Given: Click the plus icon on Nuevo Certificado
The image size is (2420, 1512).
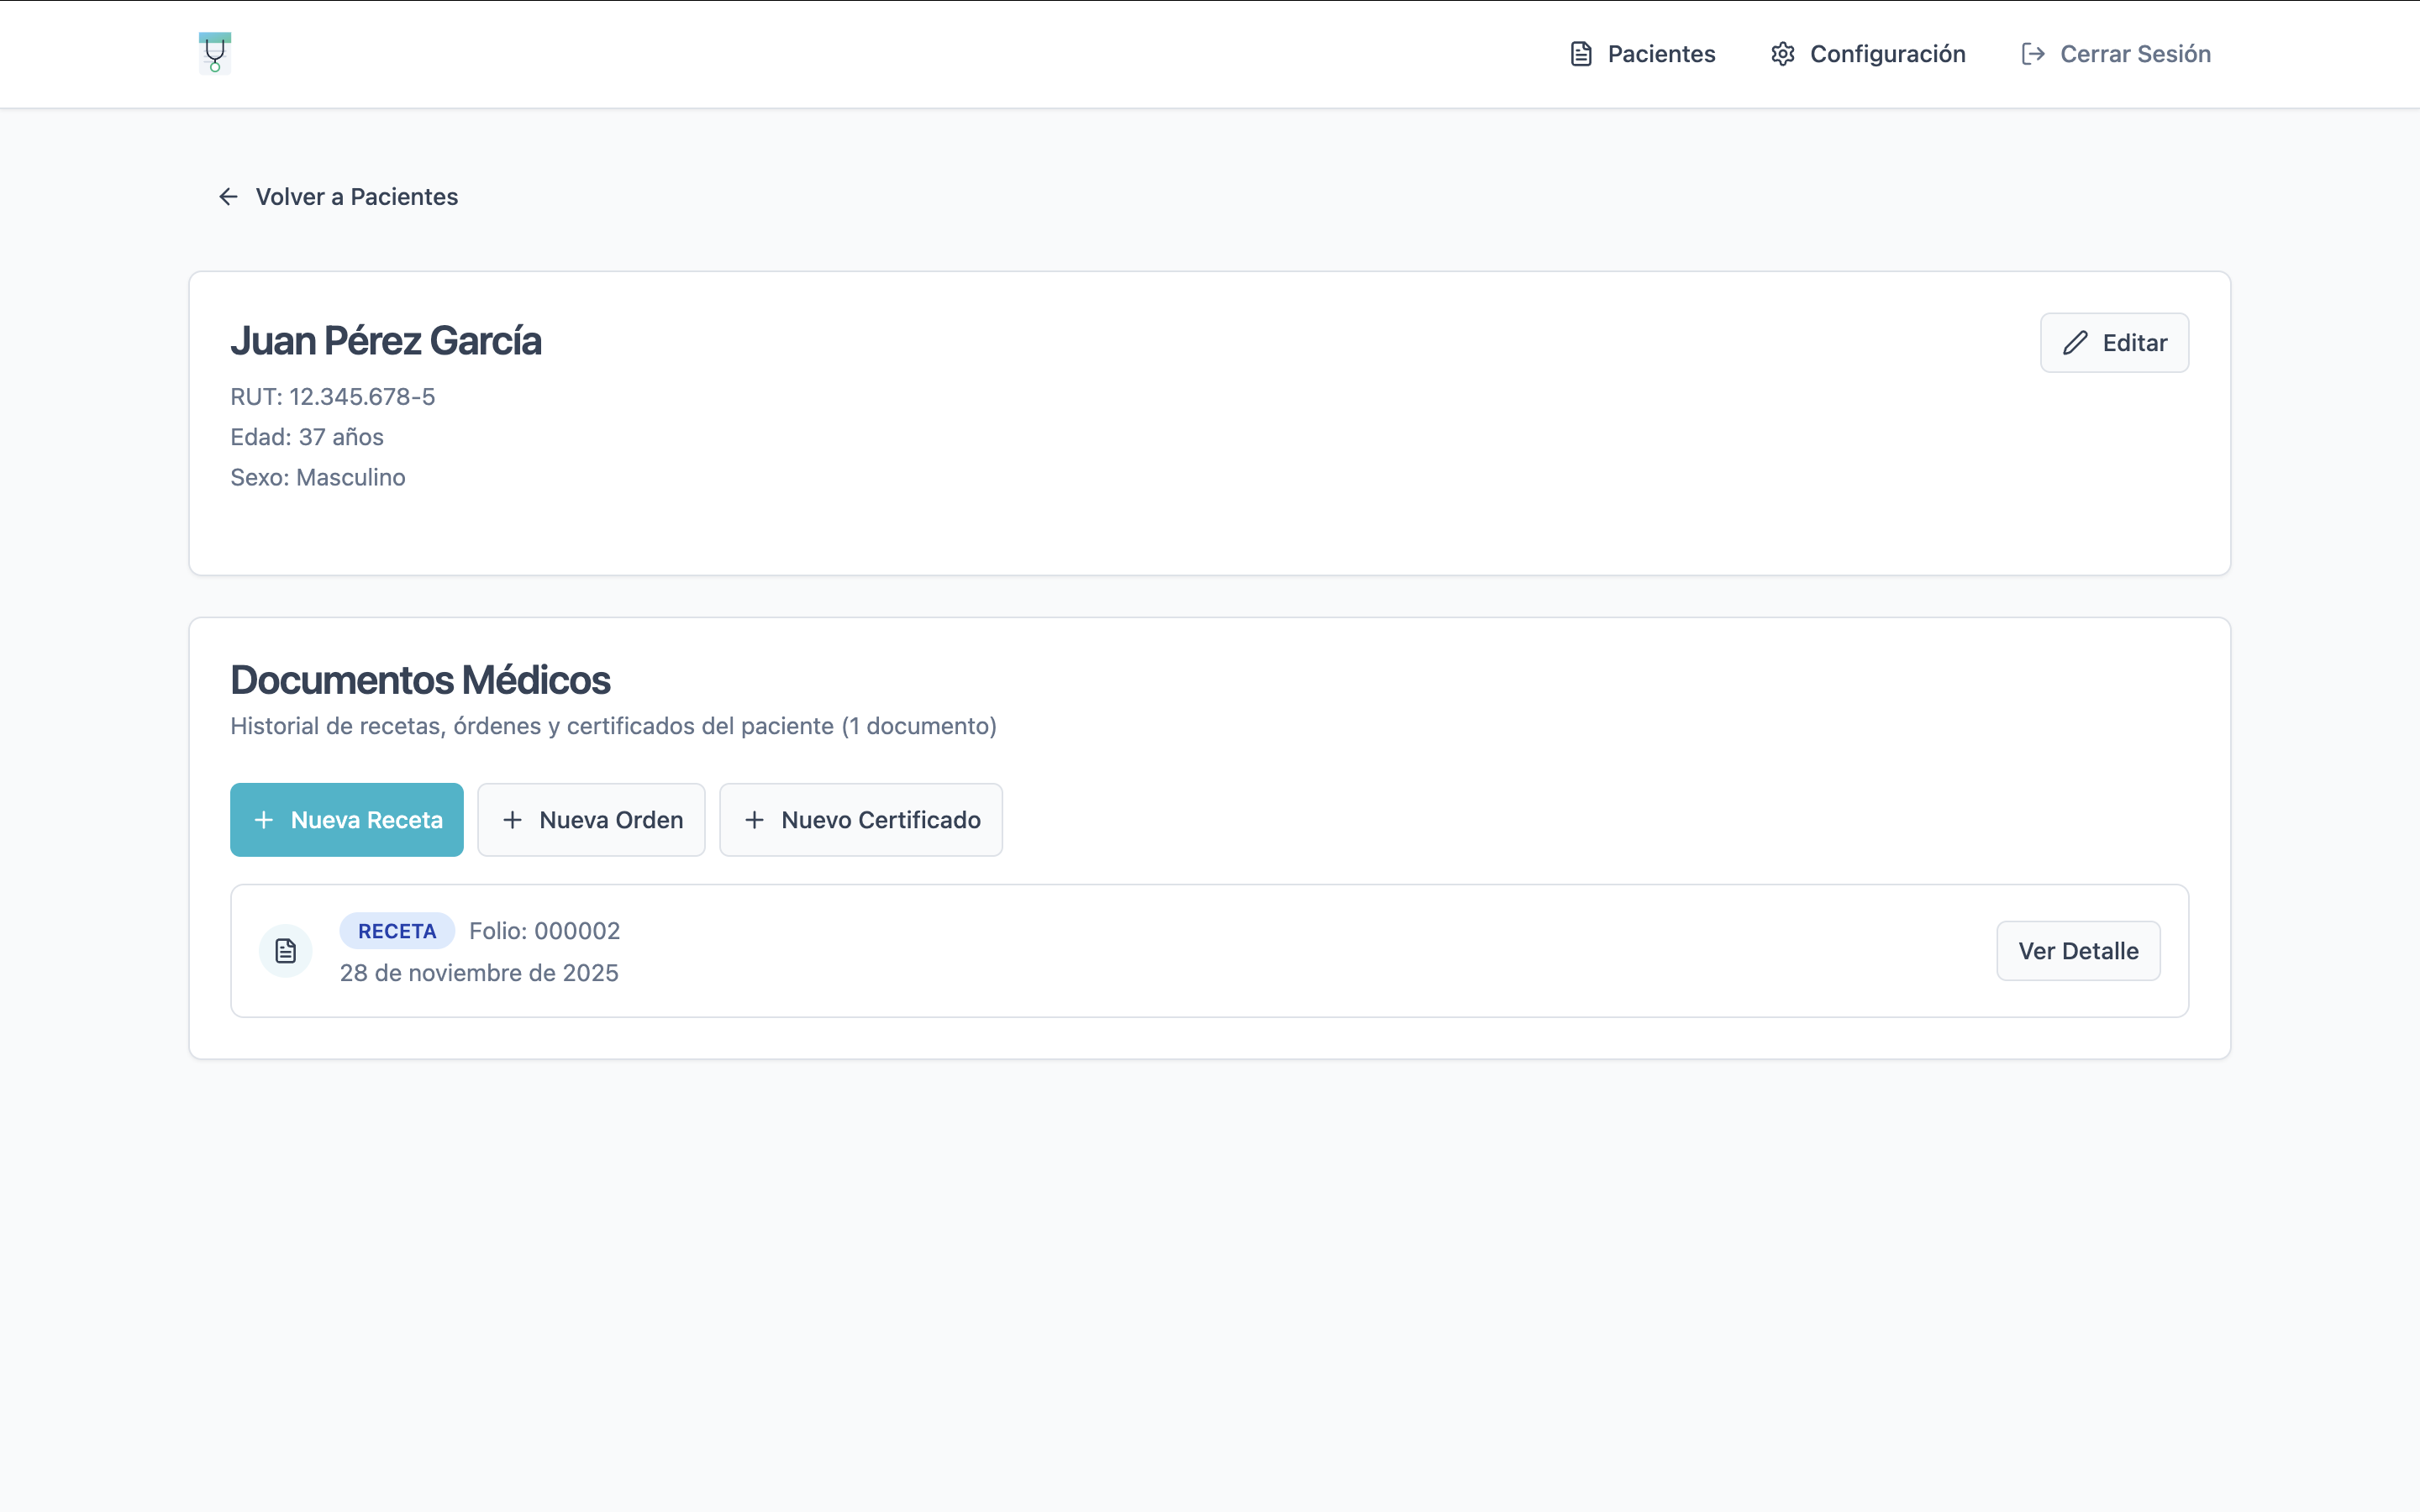Looking at the screenshot, I should (755, 820).
